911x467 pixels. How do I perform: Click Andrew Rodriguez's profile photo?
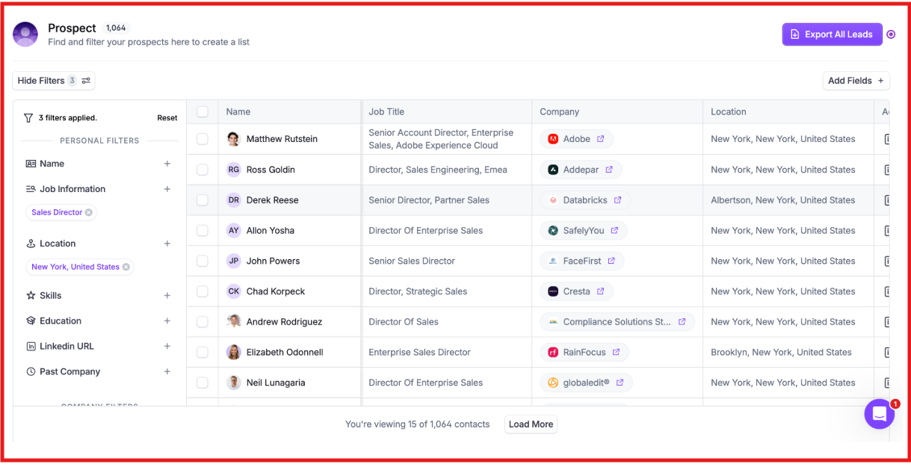tap(234, 322)
